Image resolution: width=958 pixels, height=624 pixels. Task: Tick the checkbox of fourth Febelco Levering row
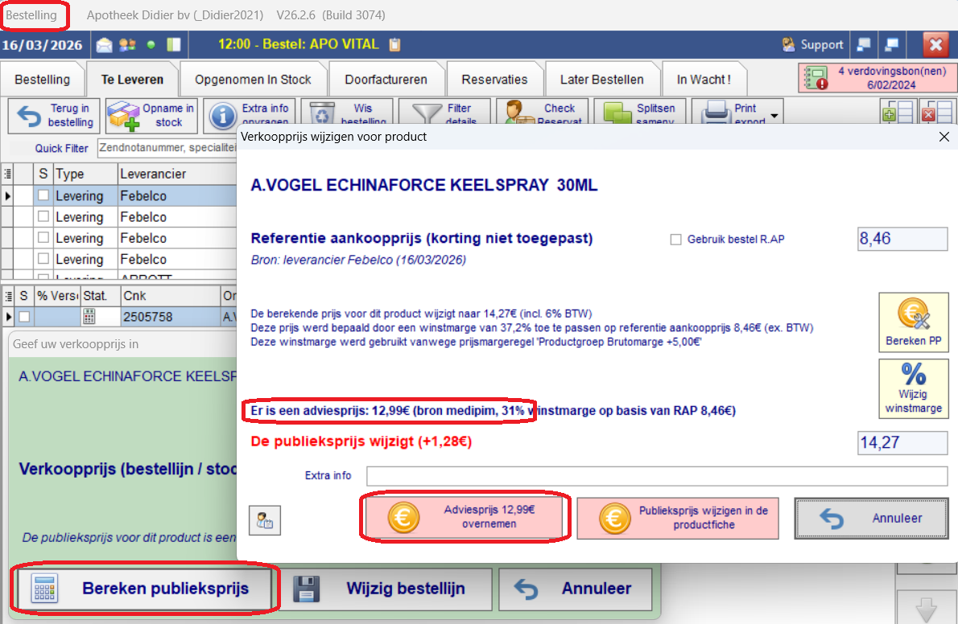point(43,258)
